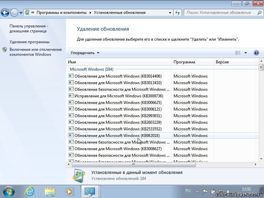Select Обновление для Microsoft Windows (KB2533552)
Image resolution: width=264 pixels, height=198 pixels.
[x=118, y=129]
